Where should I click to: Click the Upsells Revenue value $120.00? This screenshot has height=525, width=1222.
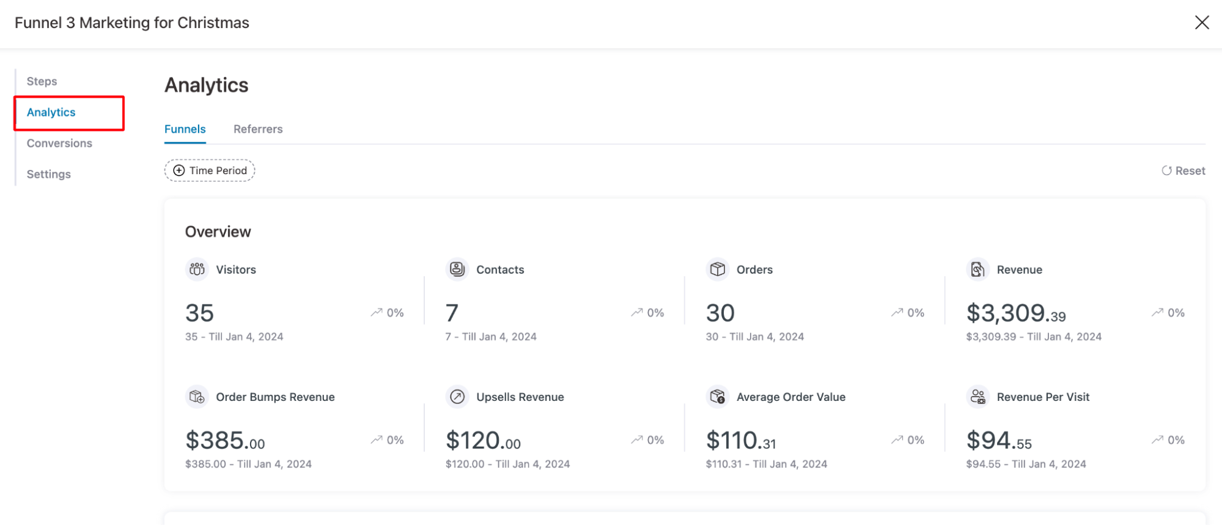tap(484, 440)
